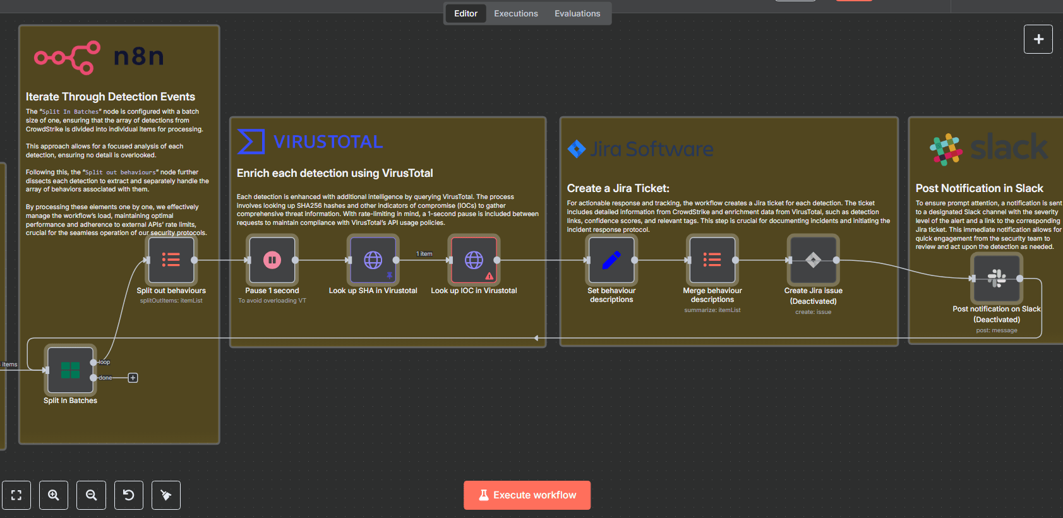
Task: Zoom in on the canvas
Action: [54, 495]
